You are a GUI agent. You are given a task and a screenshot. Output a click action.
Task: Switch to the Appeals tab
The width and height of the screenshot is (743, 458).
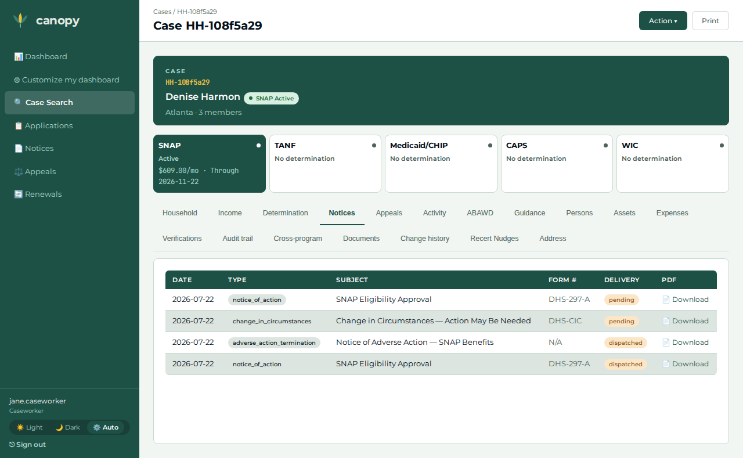click(x=389, y=213)
